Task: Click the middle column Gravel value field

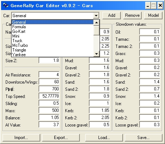Action: click(x=100, y=68)
